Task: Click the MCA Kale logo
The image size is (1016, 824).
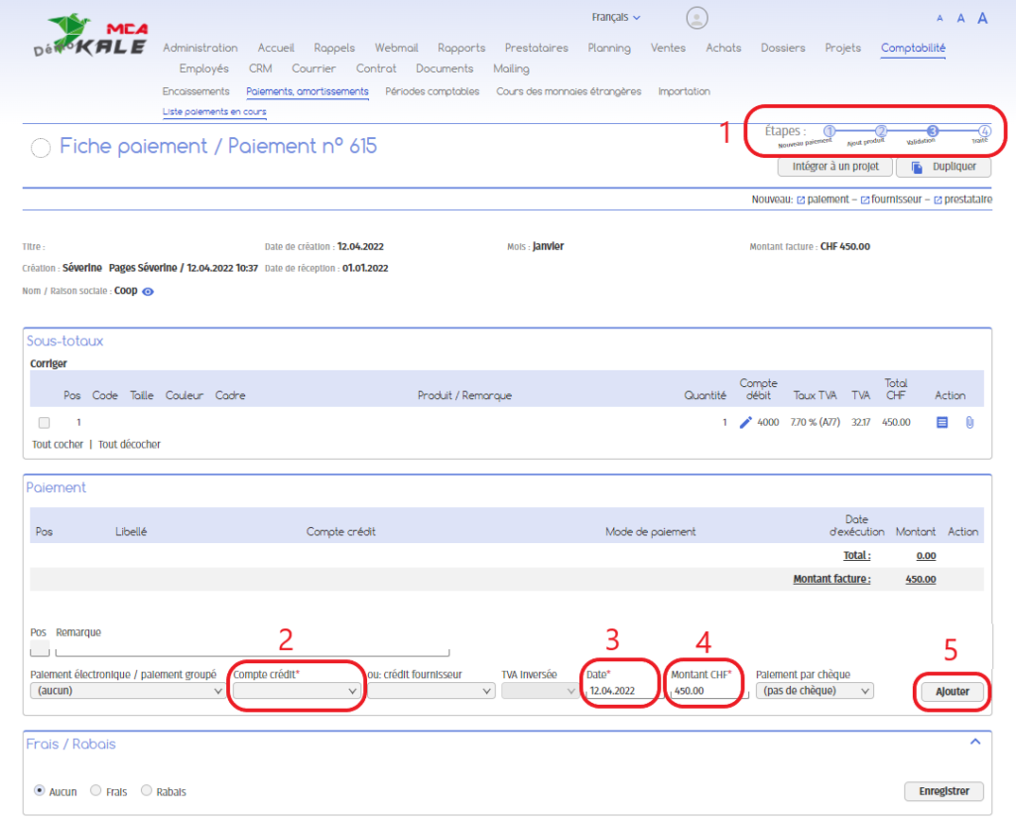Action: click(89, 37)
